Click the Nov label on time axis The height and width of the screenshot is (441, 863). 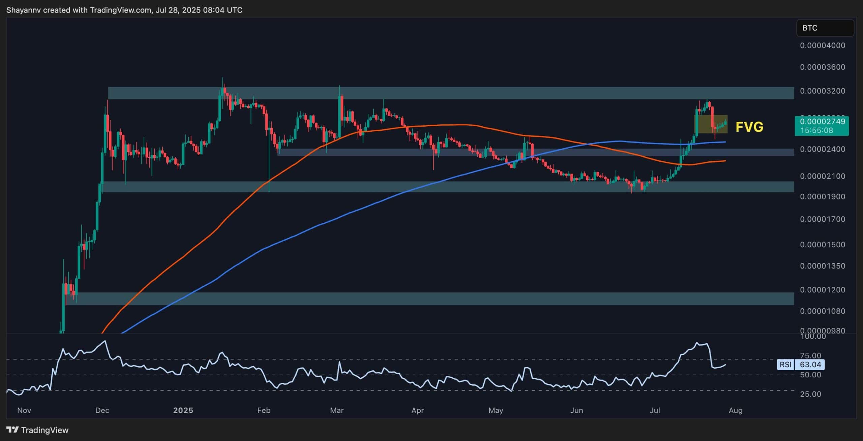(24, 410)
